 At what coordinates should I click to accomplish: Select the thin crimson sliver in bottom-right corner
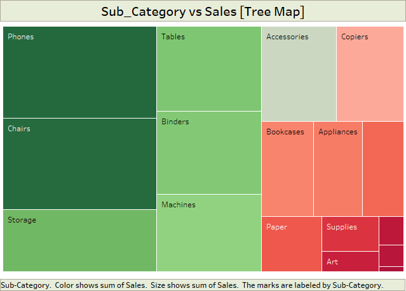[x=391, y=269]
